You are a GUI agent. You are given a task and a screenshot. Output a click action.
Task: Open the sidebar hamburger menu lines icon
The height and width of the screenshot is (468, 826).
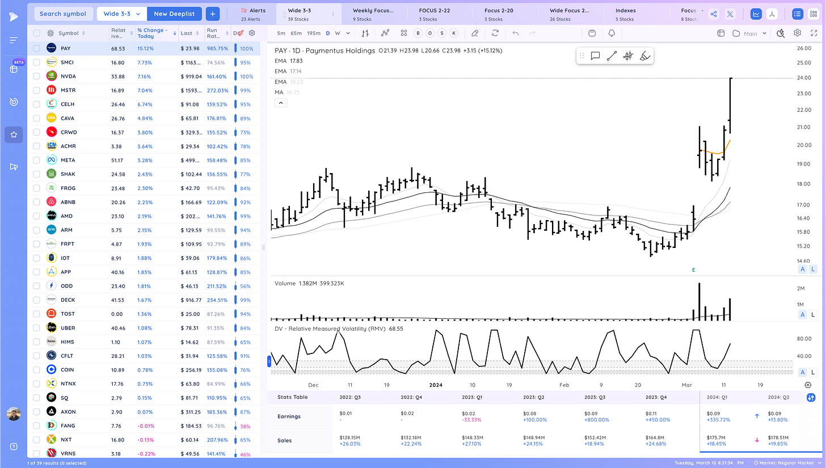click(x=14, y=40)
